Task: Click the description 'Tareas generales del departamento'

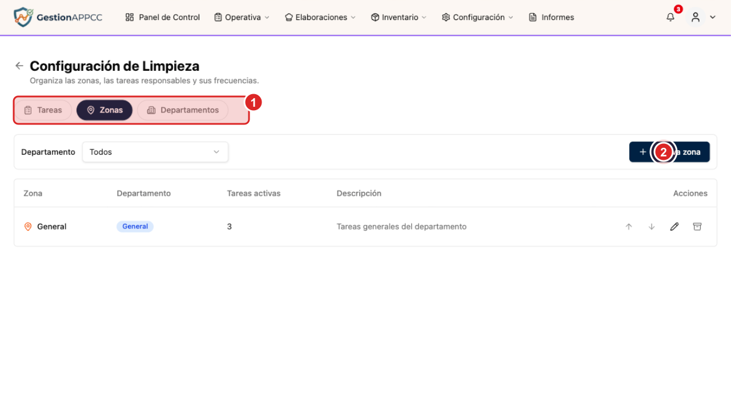Action: pyautogui.click(x=401, y=227)
